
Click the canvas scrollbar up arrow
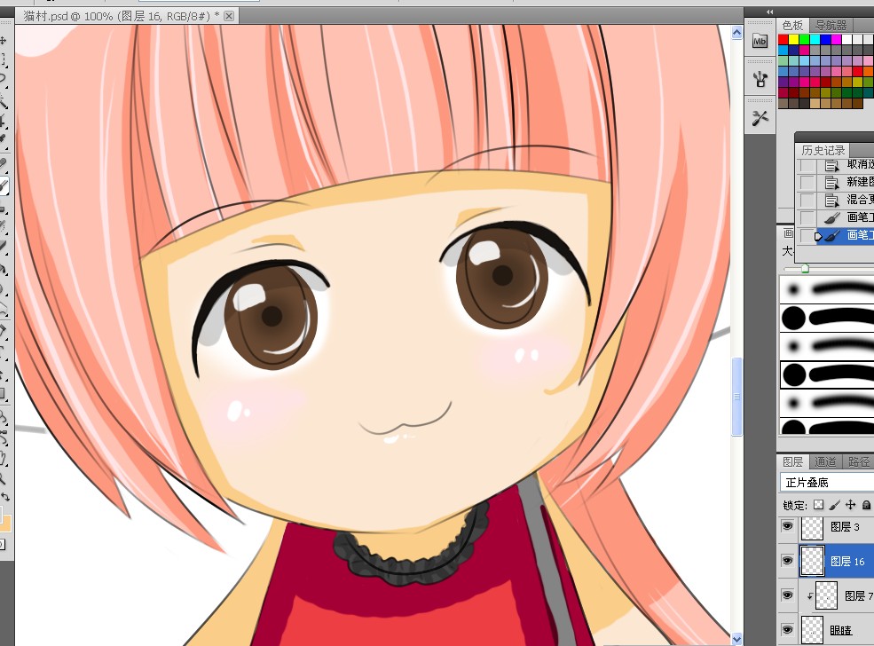pos(736,33)
